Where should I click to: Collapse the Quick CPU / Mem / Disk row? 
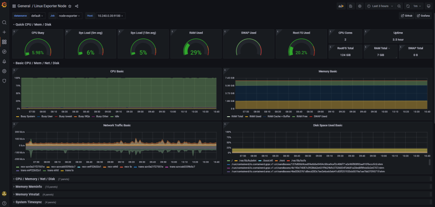coord(32,25)
